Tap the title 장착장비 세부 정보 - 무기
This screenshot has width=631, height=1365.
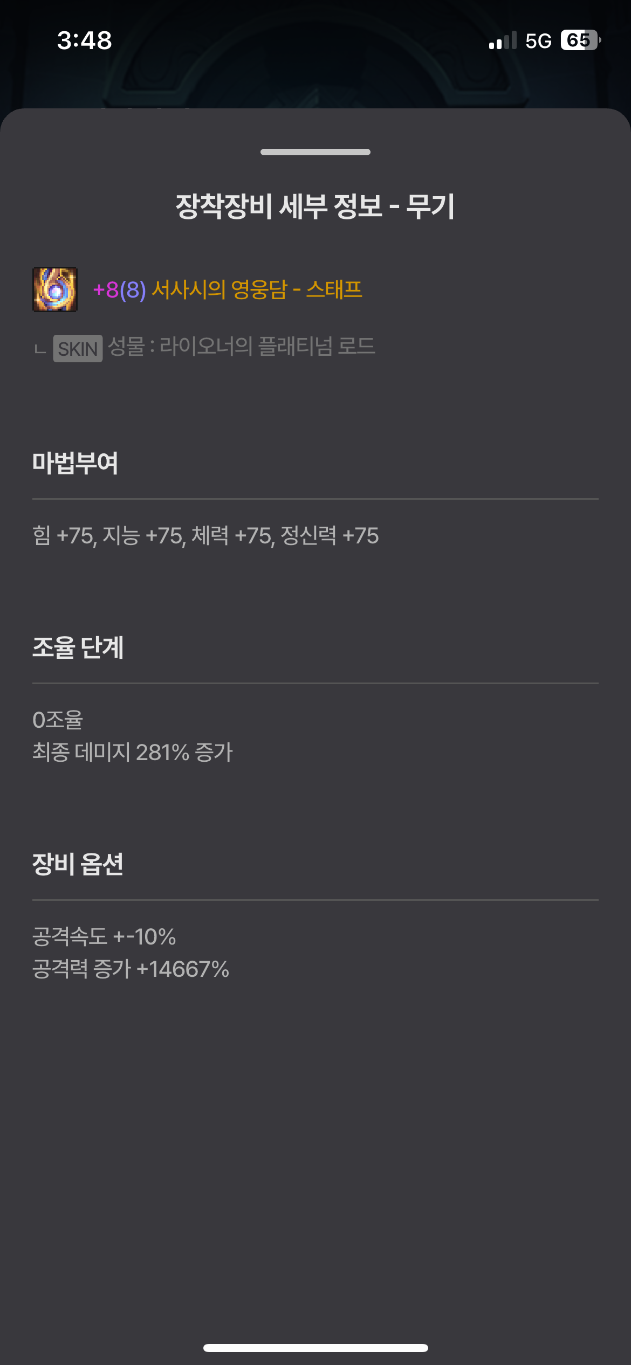pyautogui.click(x=315, y=206)
